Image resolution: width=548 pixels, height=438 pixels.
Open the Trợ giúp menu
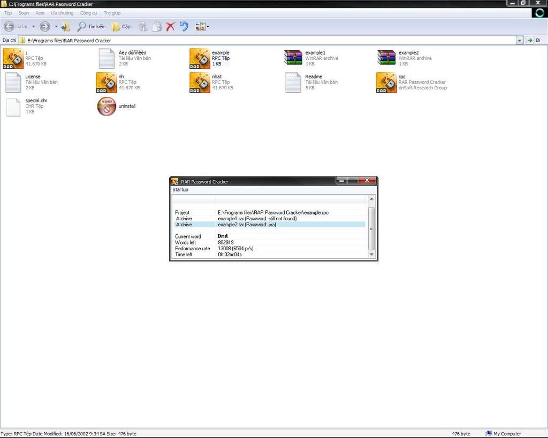[x=112, y=13]
